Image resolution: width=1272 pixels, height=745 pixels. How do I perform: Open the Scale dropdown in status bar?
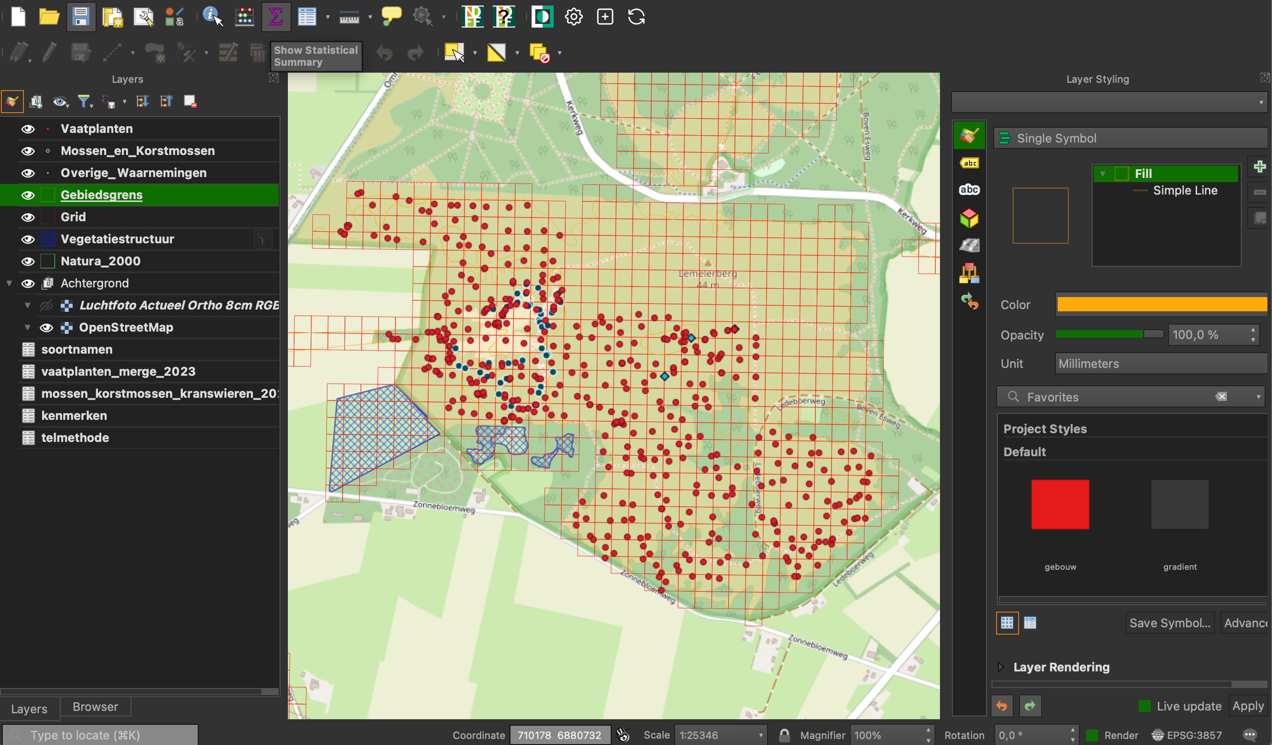720,735
